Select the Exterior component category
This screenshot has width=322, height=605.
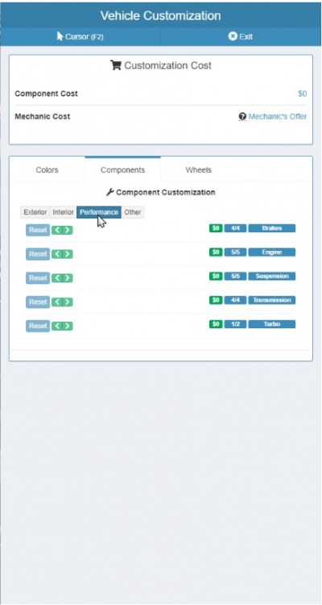pyautogui.click(x=35, y=212)
